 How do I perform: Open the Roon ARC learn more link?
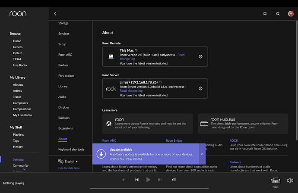point(109,140)
